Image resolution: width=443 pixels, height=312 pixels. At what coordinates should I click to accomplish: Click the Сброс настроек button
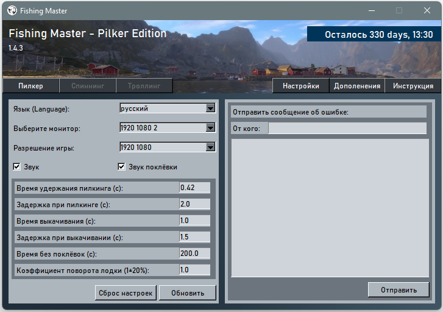point(126,292)
